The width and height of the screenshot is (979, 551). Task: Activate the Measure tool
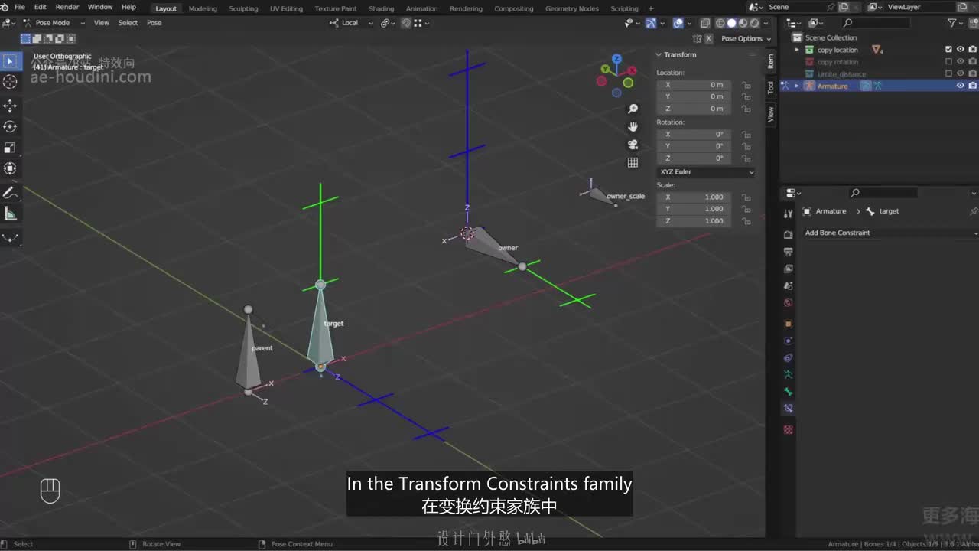(11, 214)
